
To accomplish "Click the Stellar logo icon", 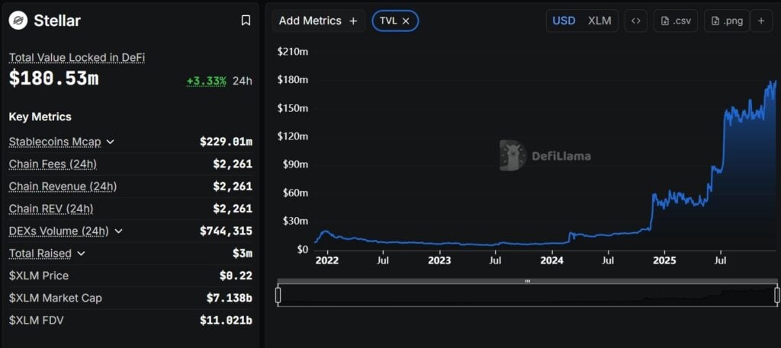I will (18, 21).
